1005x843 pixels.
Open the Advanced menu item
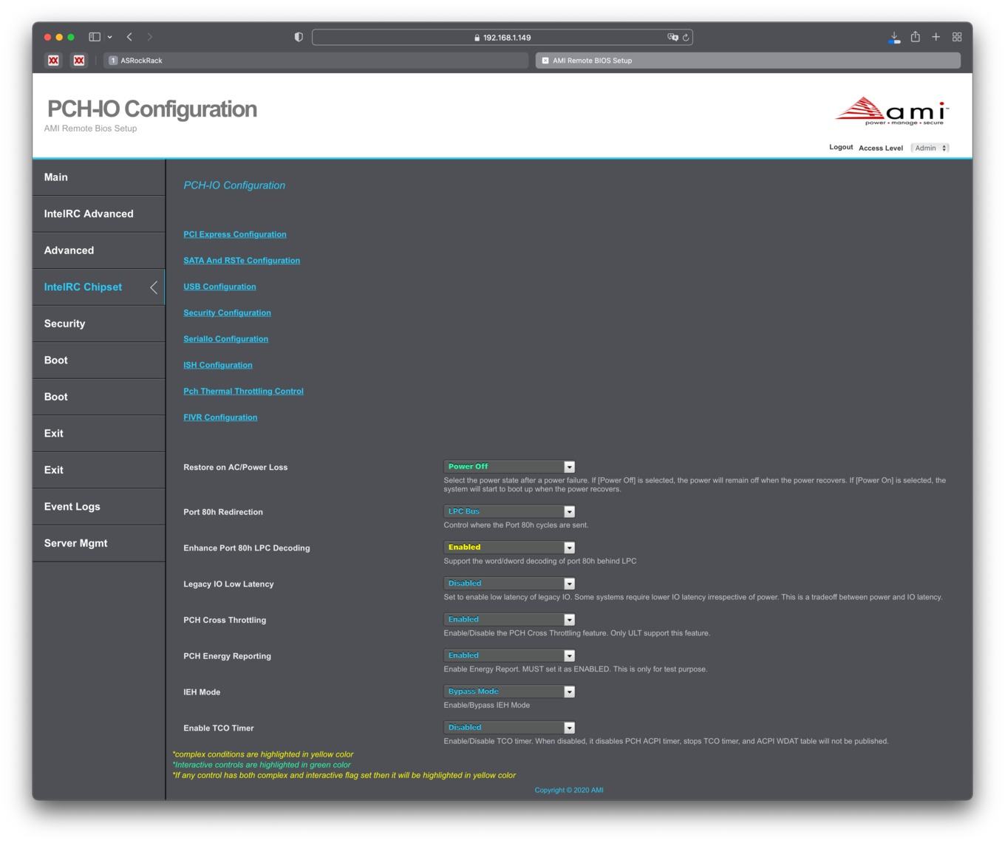tap(98, 250)
